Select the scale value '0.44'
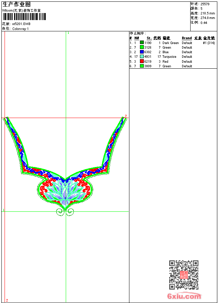The height and width of the screenshot is (303, 218). [204, 23]
